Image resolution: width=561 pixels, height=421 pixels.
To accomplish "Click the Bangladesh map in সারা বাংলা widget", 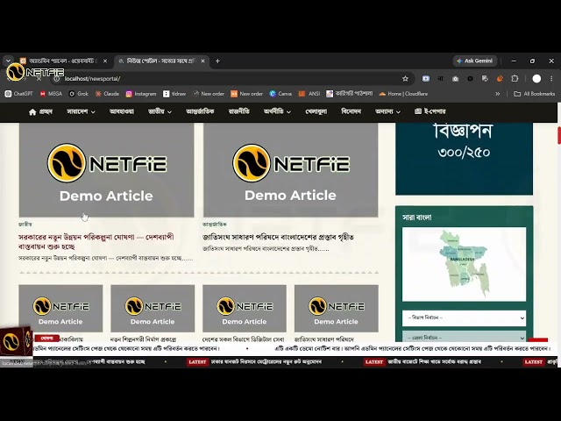I will 464,264.
